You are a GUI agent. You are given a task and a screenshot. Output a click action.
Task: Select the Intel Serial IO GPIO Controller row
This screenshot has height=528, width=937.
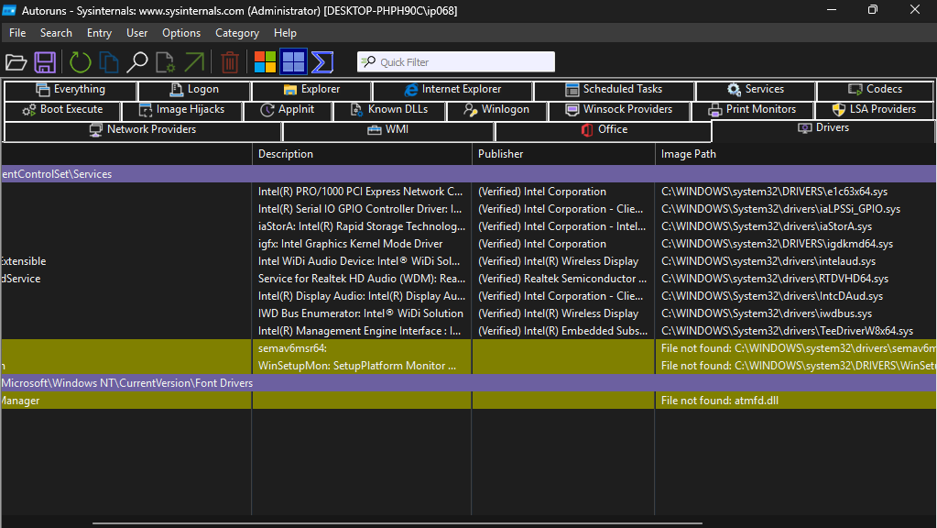click(469, 209)
